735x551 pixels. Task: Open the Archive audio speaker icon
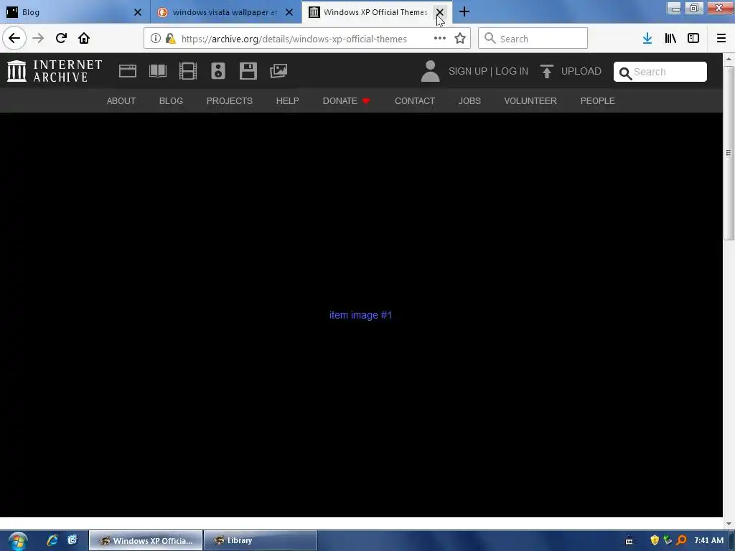(218, 71)
